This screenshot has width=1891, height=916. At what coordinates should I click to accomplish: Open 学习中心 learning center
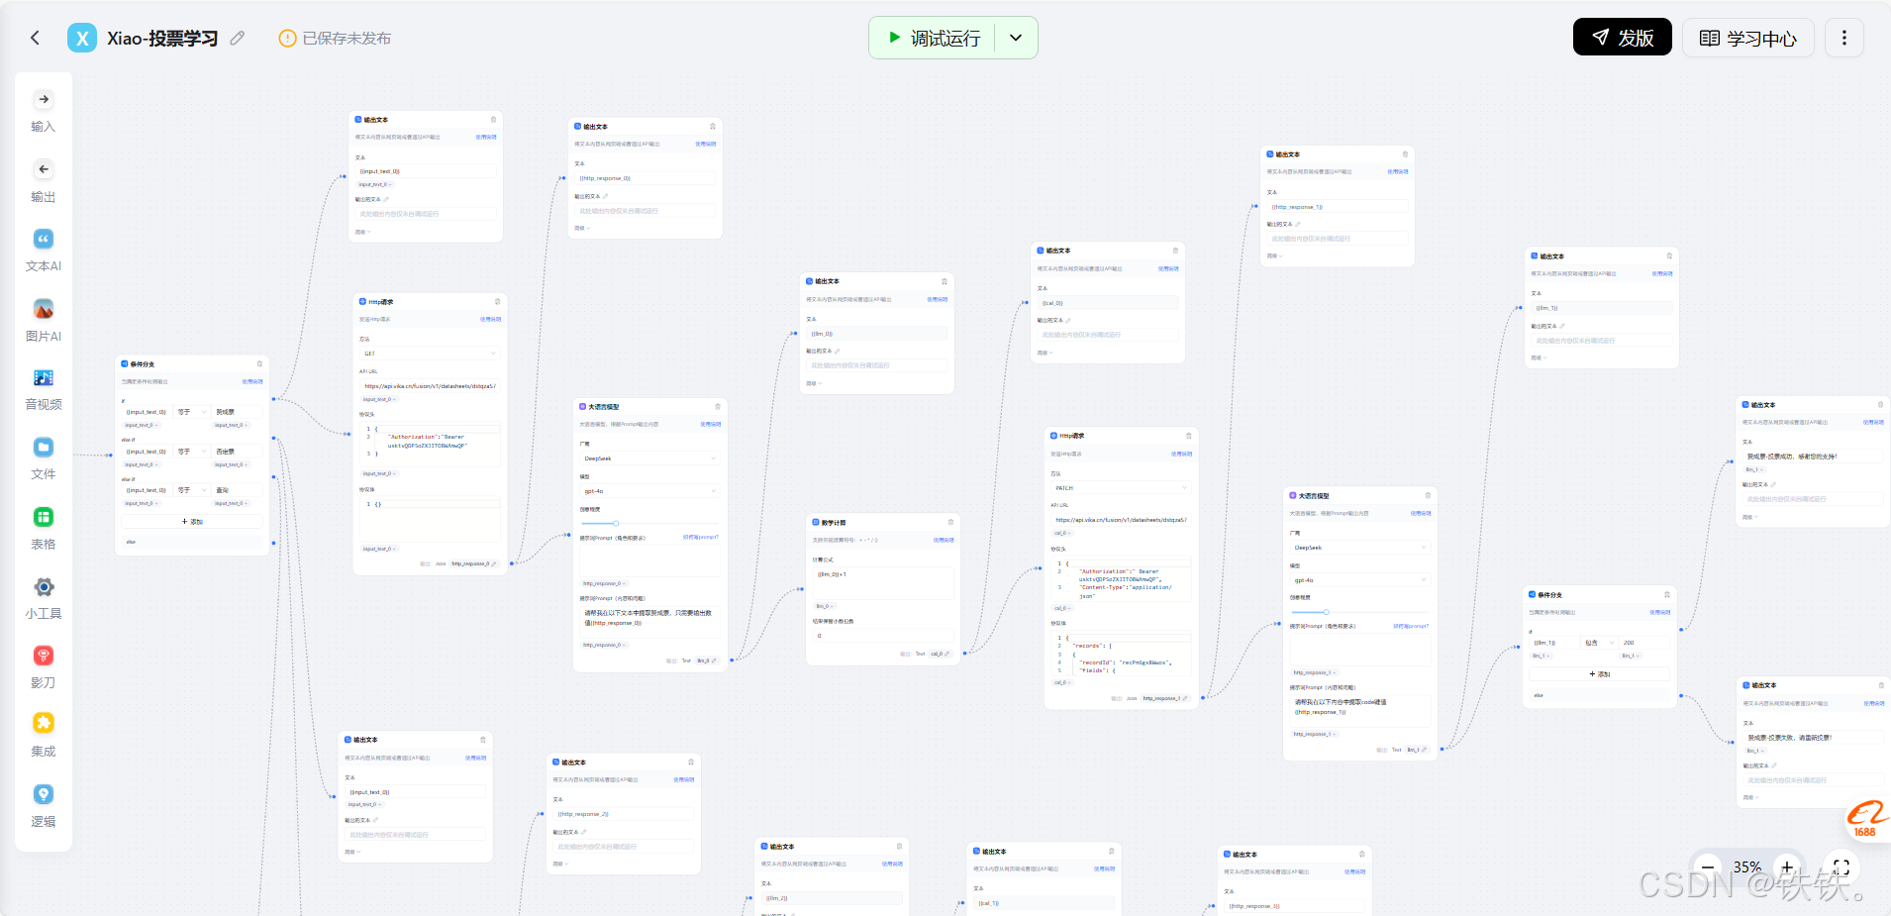coord(1747,38)
